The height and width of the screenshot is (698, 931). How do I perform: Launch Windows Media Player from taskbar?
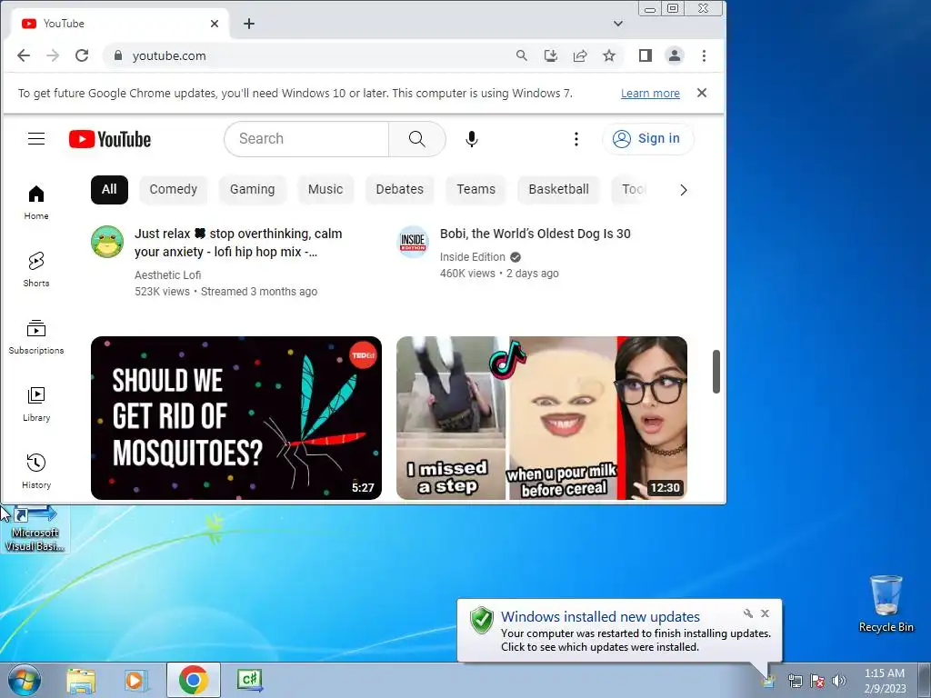136,680
